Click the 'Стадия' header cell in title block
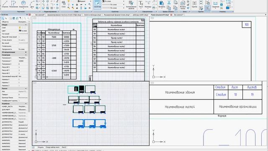Screen dimensions: 268x151 pos(220,87)
